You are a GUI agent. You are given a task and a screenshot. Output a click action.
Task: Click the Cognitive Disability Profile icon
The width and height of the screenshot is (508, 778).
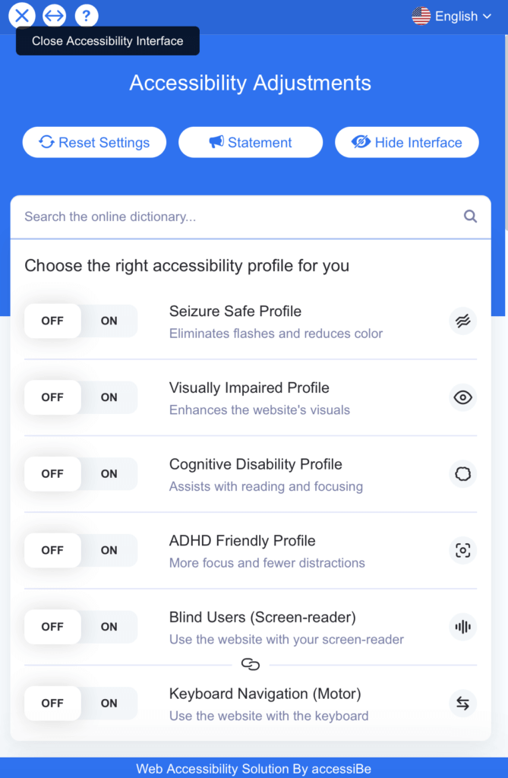tap(462, 473)
